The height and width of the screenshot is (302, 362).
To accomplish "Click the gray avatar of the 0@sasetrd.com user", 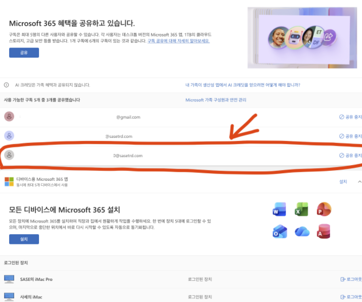I will coord(9,155).
